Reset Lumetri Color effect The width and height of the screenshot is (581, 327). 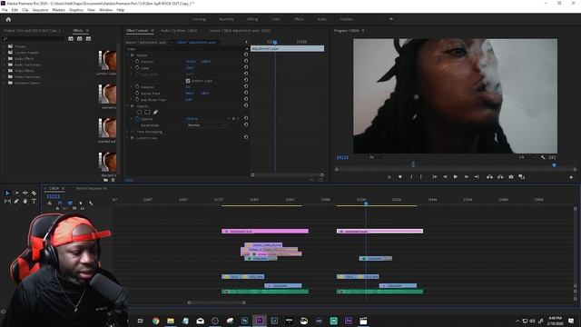pyautogui.click(x=246, y=137)
